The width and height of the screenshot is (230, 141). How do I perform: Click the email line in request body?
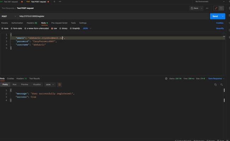point(40,38)
